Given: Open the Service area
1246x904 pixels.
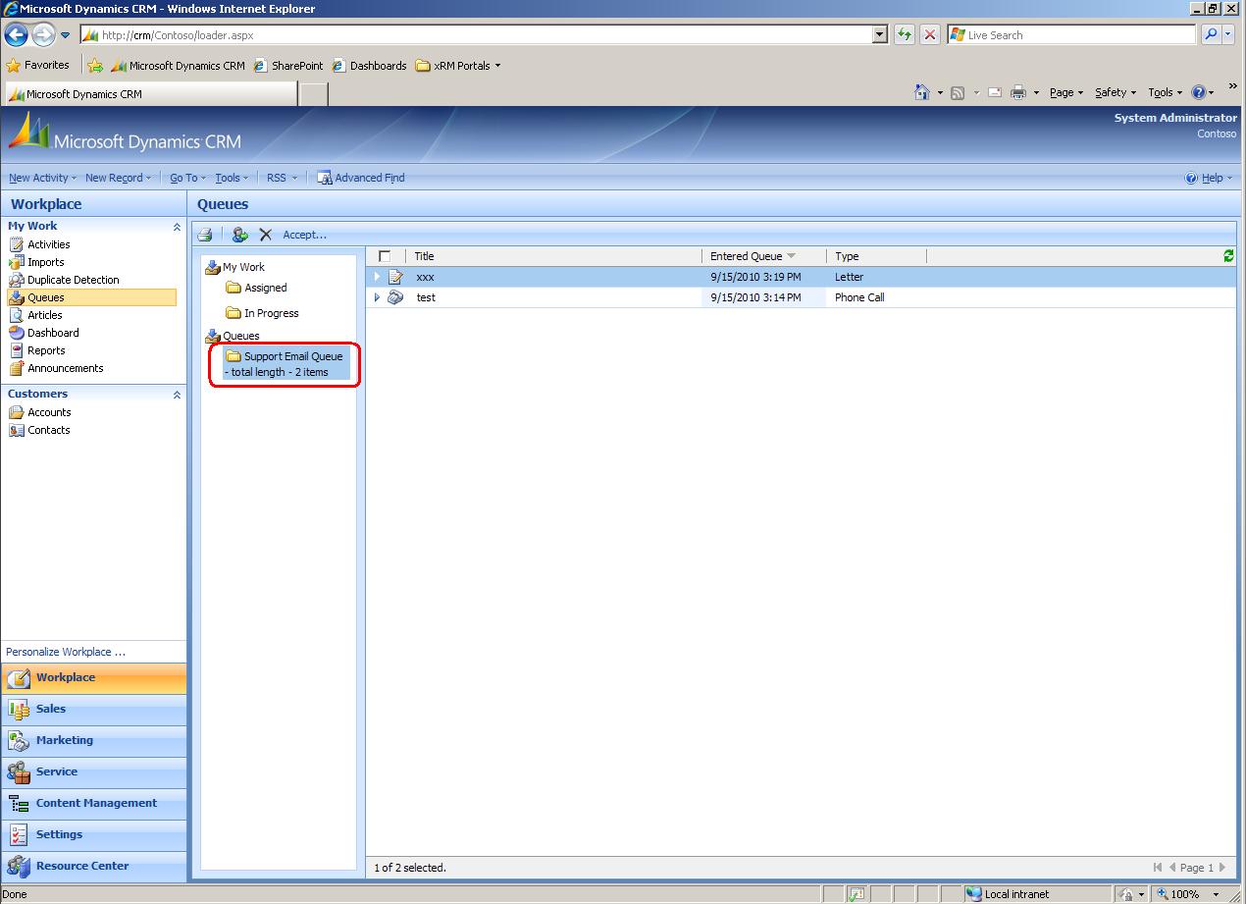Looking at the screenshot, I should 93,771.
